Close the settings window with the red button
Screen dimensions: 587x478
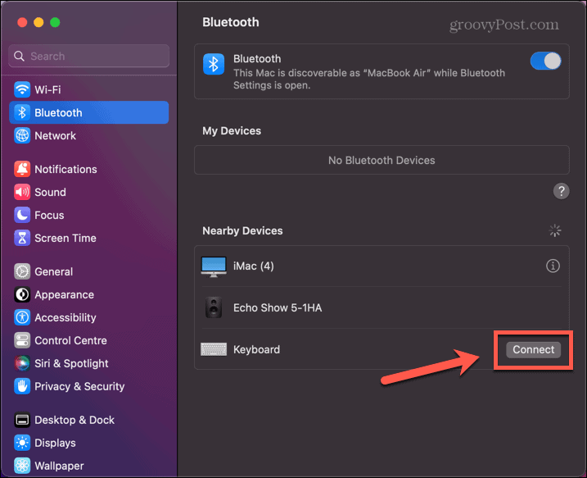(22, 22)
